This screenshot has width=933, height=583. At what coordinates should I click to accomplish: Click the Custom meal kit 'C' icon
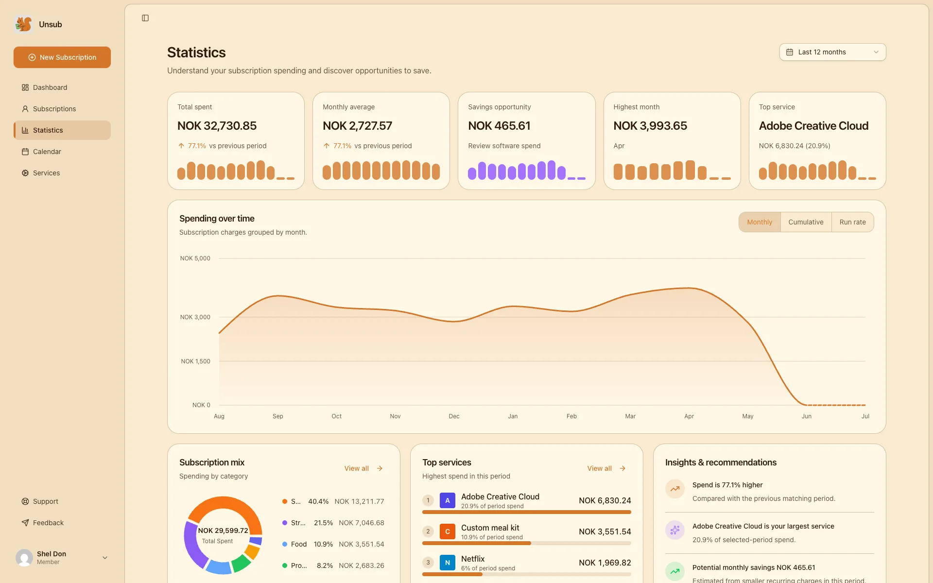[448, 532]
